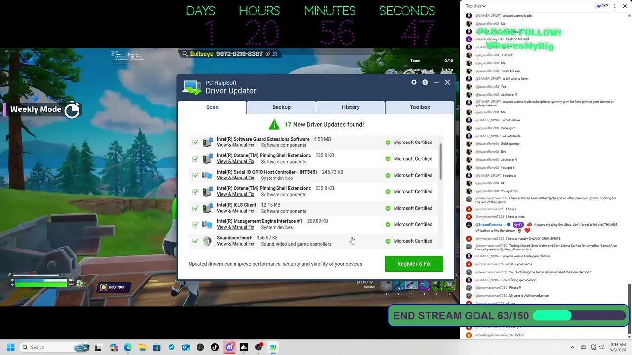Click the Register & Fix button
Image resolution: width=632 pixels, height=355 pixels.
414,264
